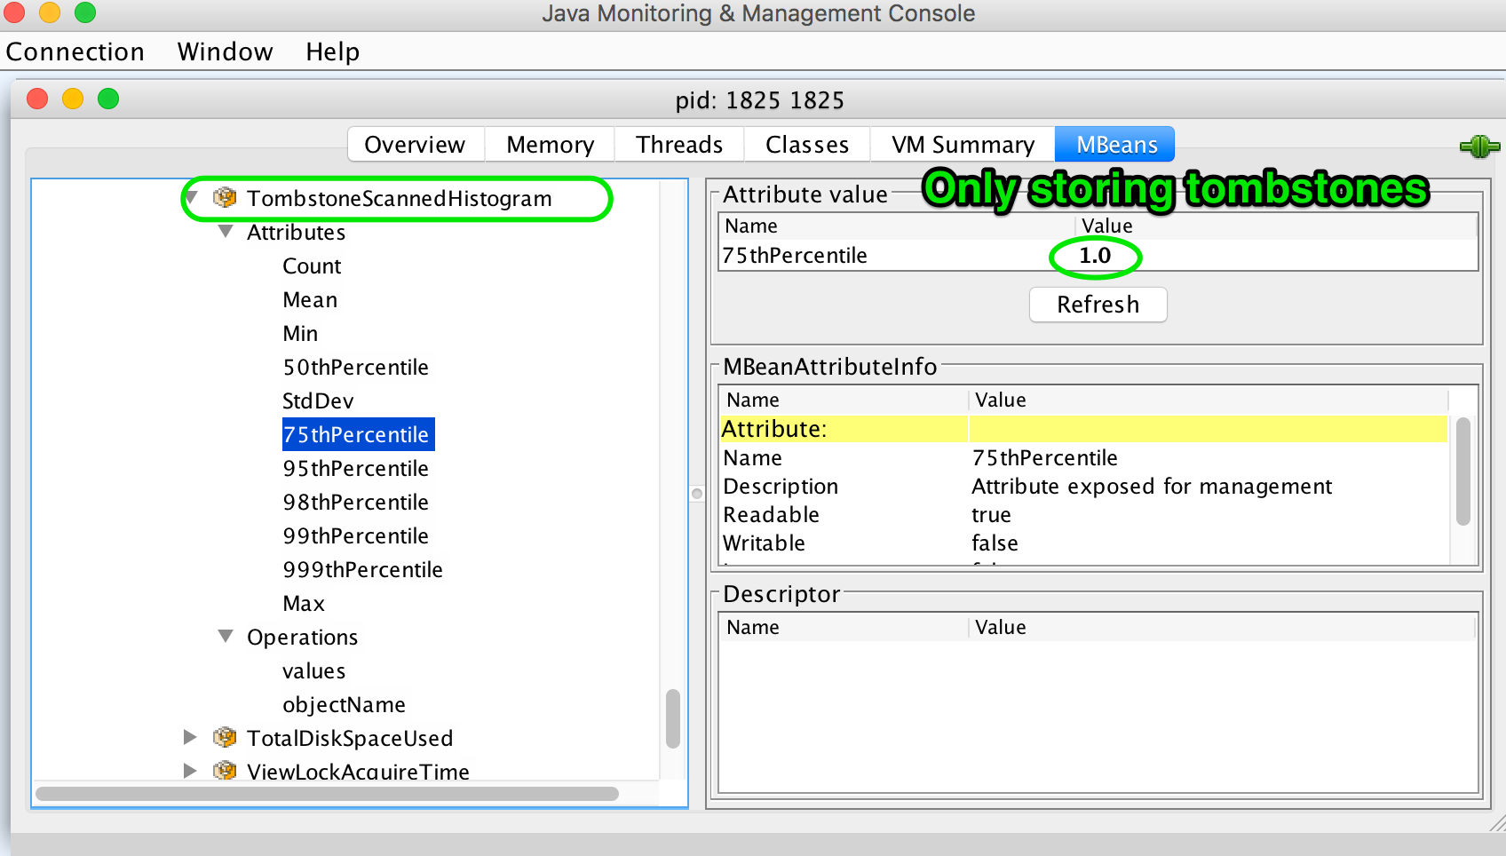Switch to the Overview tab

[x=415, y=145]
